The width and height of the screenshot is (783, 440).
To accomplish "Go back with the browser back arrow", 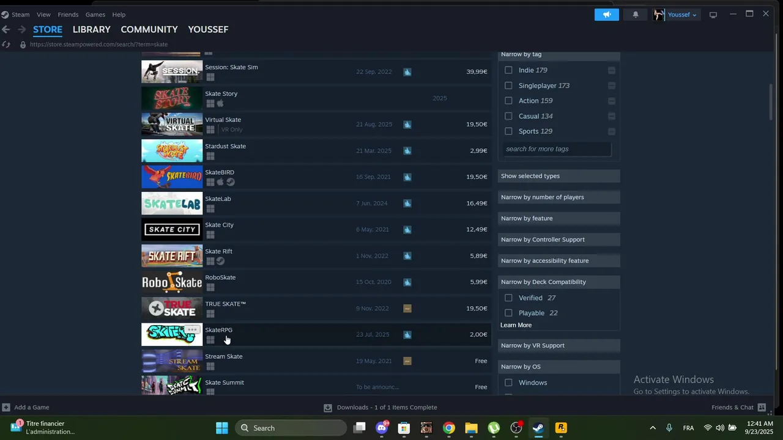I will 6,29.
